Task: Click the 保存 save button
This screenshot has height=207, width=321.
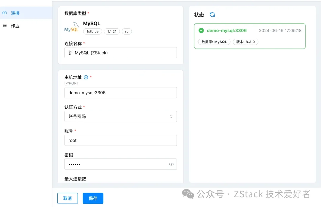Action: pos(93,198)
